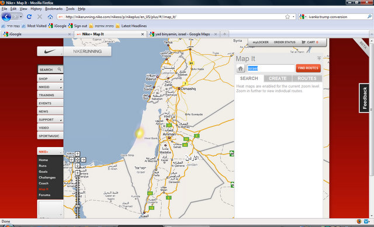Image resolution: width=374 pixels, height=227 pixels.
Task: Click the page vertical scrollbar
Action: 372,110
